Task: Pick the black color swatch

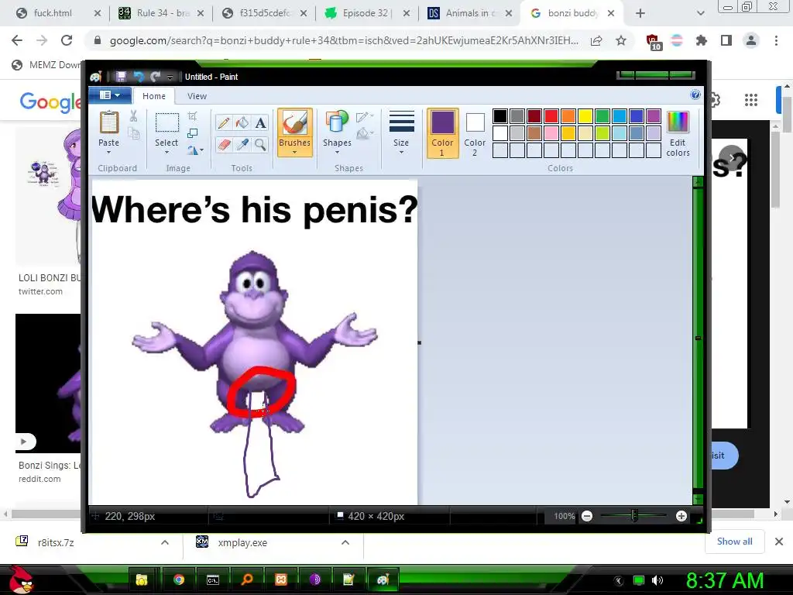Action: click(x=500, y=116)
